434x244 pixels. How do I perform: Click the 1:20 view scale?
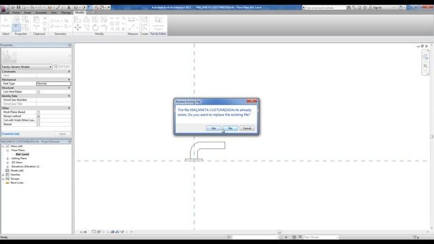(83, 232)
